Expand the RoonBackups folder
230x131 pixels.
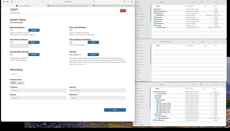(x=153, y=120)
